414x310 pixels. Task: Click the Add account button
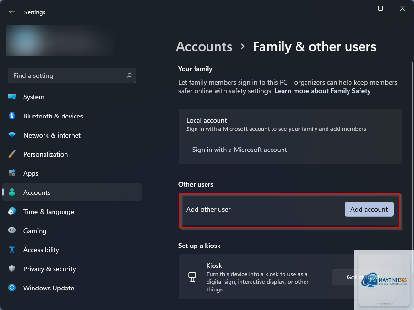coord(369,209)
